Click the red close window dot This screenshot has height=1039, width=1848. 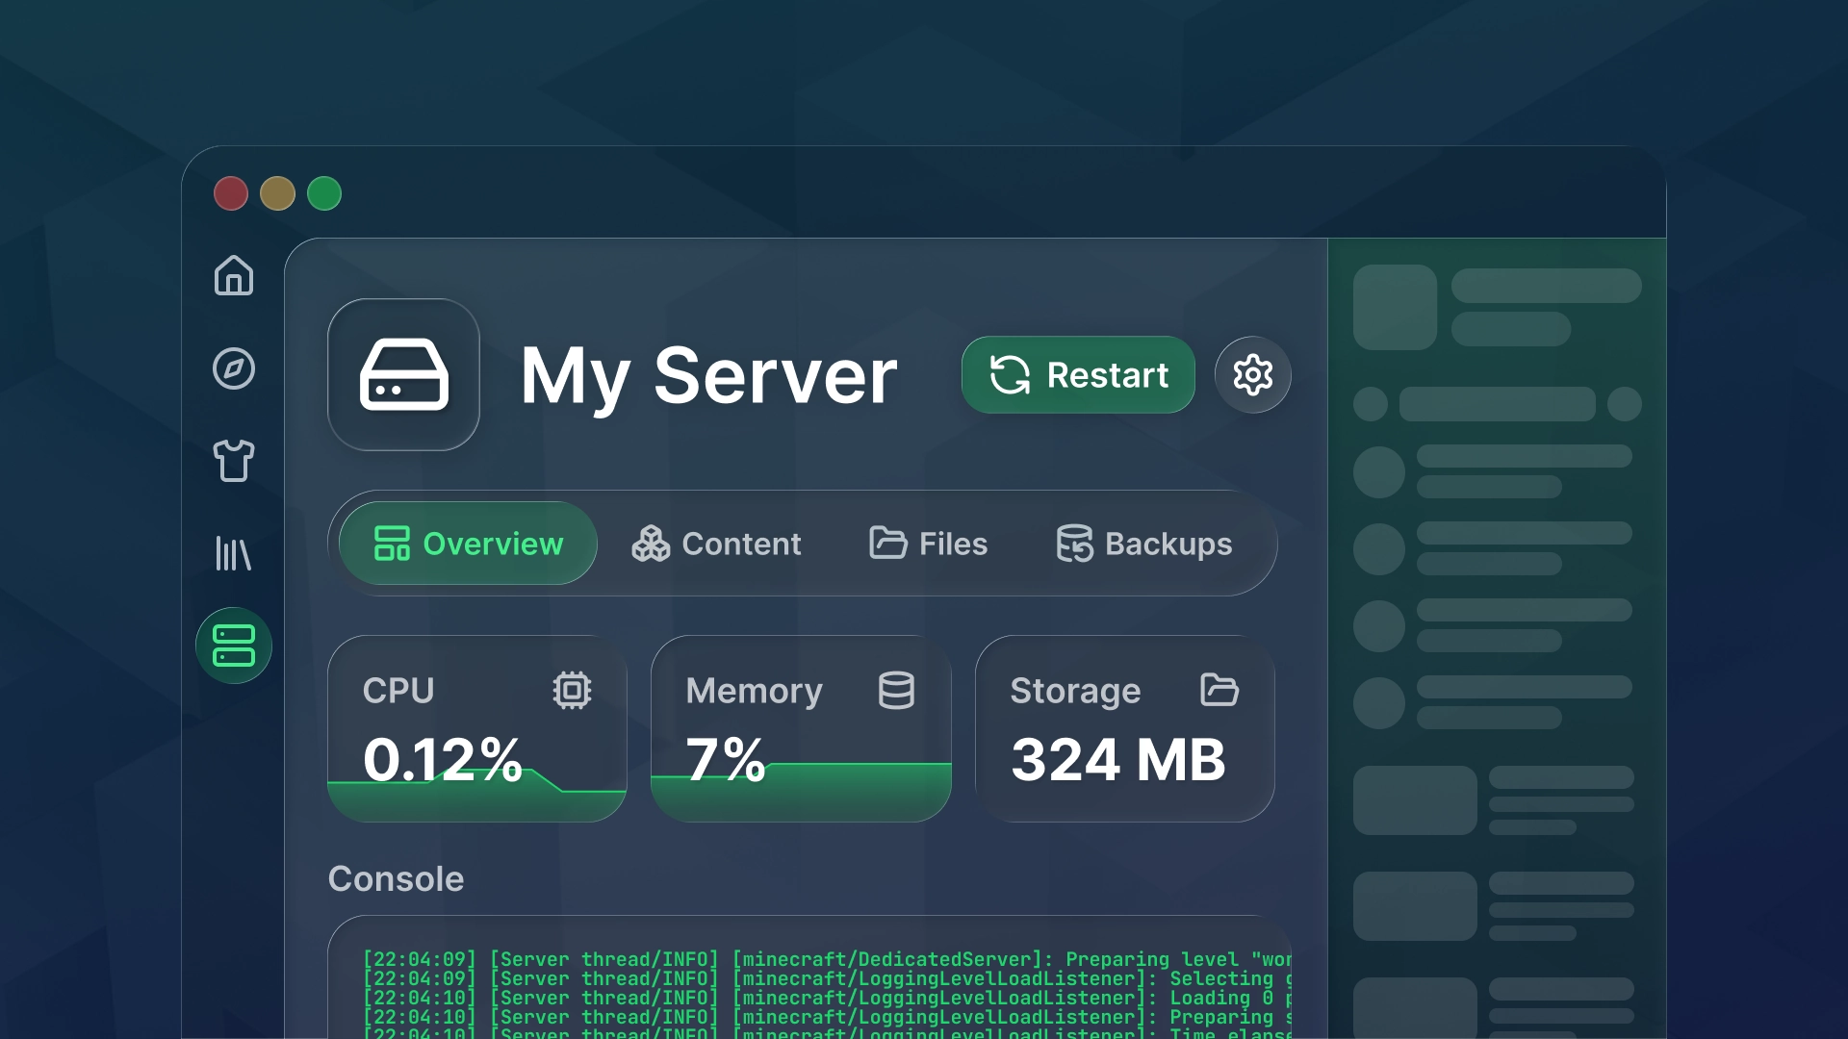(231, 193)
